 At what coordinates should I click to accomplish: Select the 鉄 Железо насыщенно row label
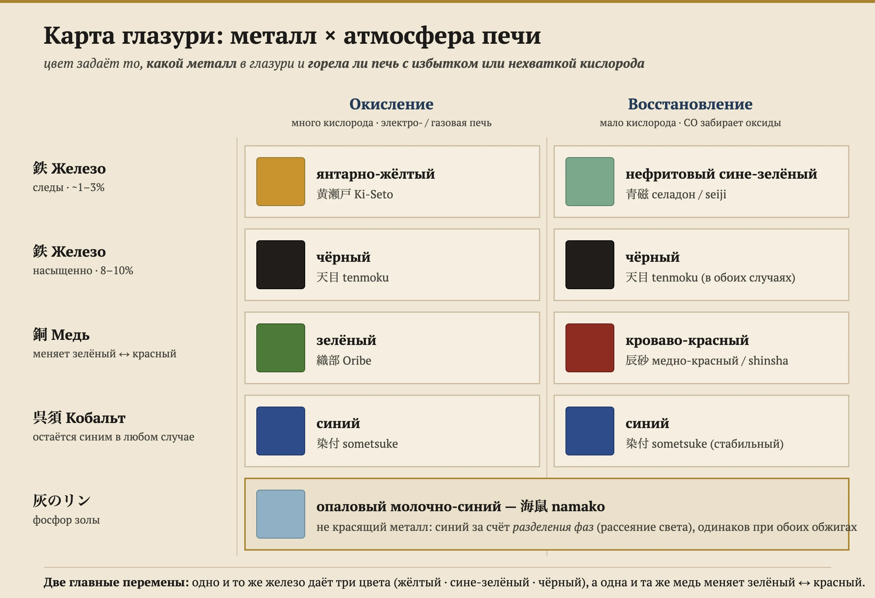tap(83, 260)
